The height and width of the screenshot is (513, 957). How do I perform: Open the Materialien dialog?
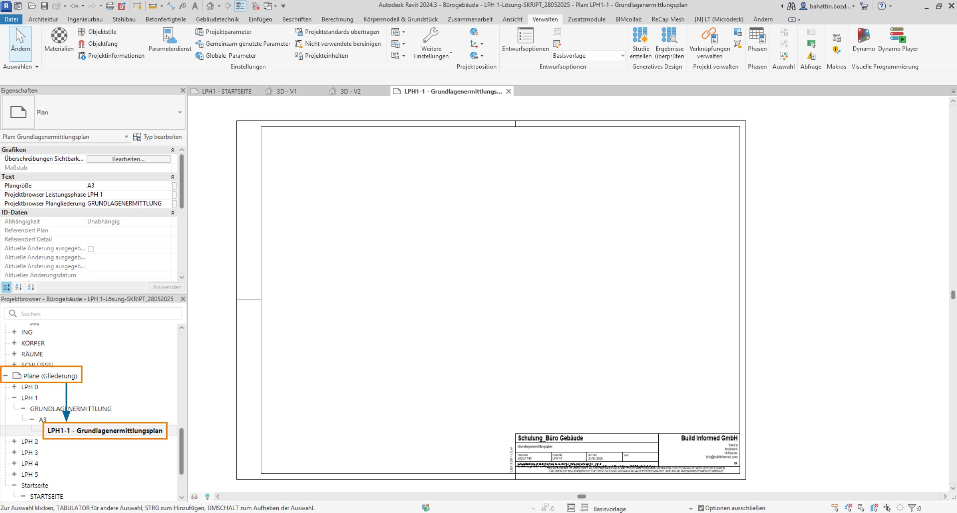tap(59, 40)
